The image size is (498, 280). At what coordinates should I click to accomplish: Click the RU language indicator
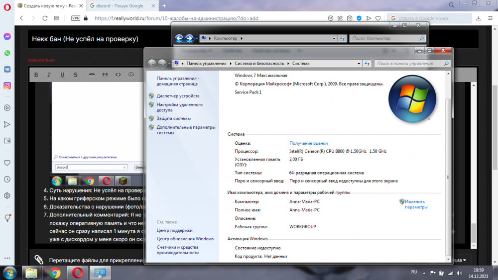414,272
